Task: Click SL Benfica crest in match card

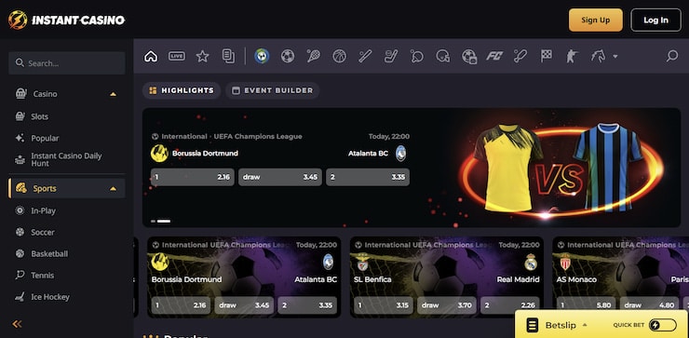Action: coord(363,263)
